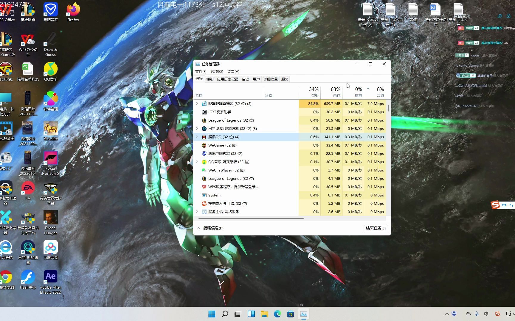This screenshot has width=515, height=321.
Task: Click the Windows Start button in taskbar
Action: point(212,314)
